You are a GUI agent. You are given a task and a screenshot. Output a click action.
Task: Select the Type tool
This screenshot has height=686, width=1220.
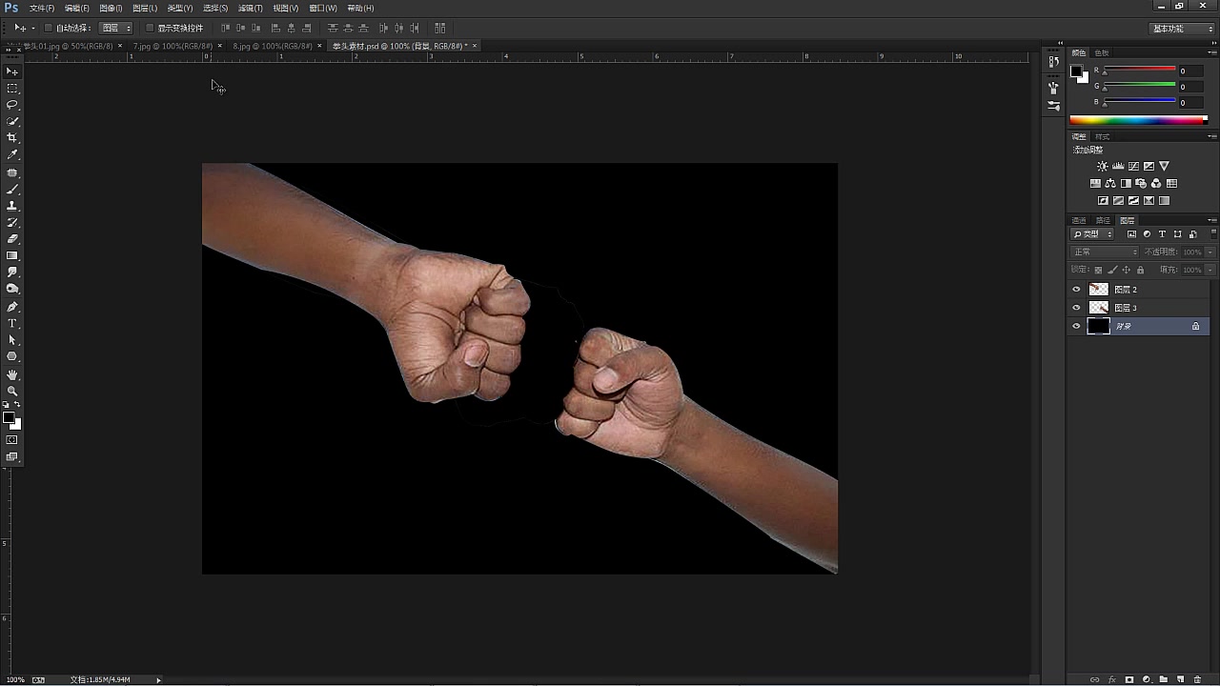point(12,324)
